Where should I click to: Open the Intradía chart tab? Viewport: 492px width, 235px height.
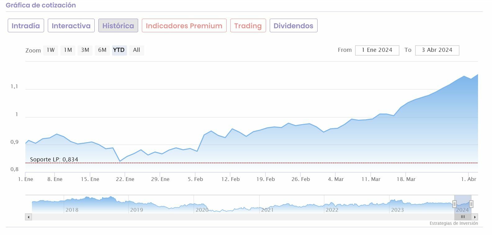pos(26,26)
